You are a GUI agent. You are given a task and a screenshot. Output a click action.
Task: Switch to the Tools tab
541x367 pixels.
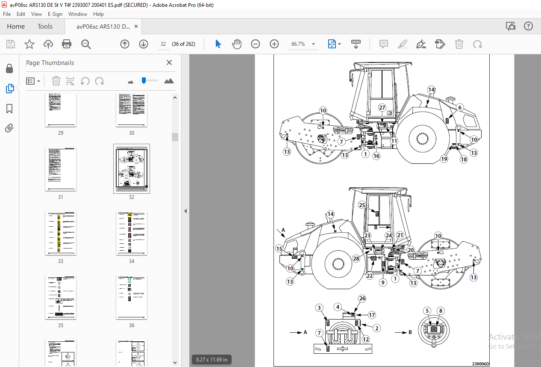[45, 27]
